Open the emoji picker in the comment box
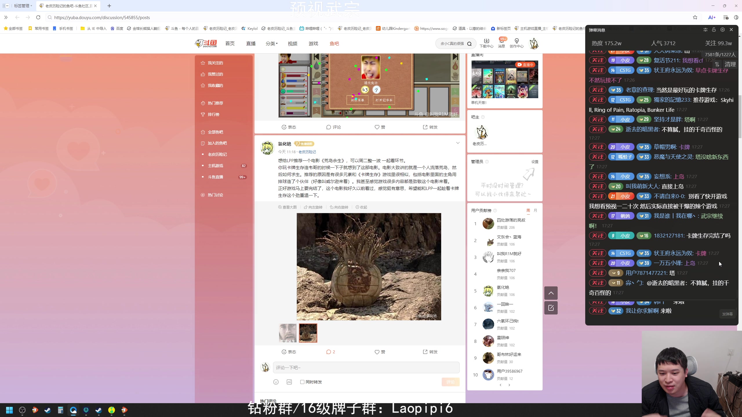Screen dimensions: 742x417 click(x=276, y=382)
